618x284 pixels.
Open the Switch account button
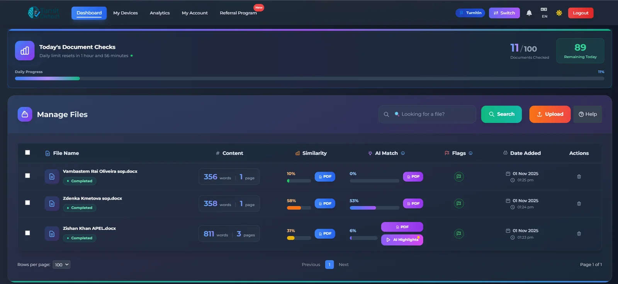point(504,13)
